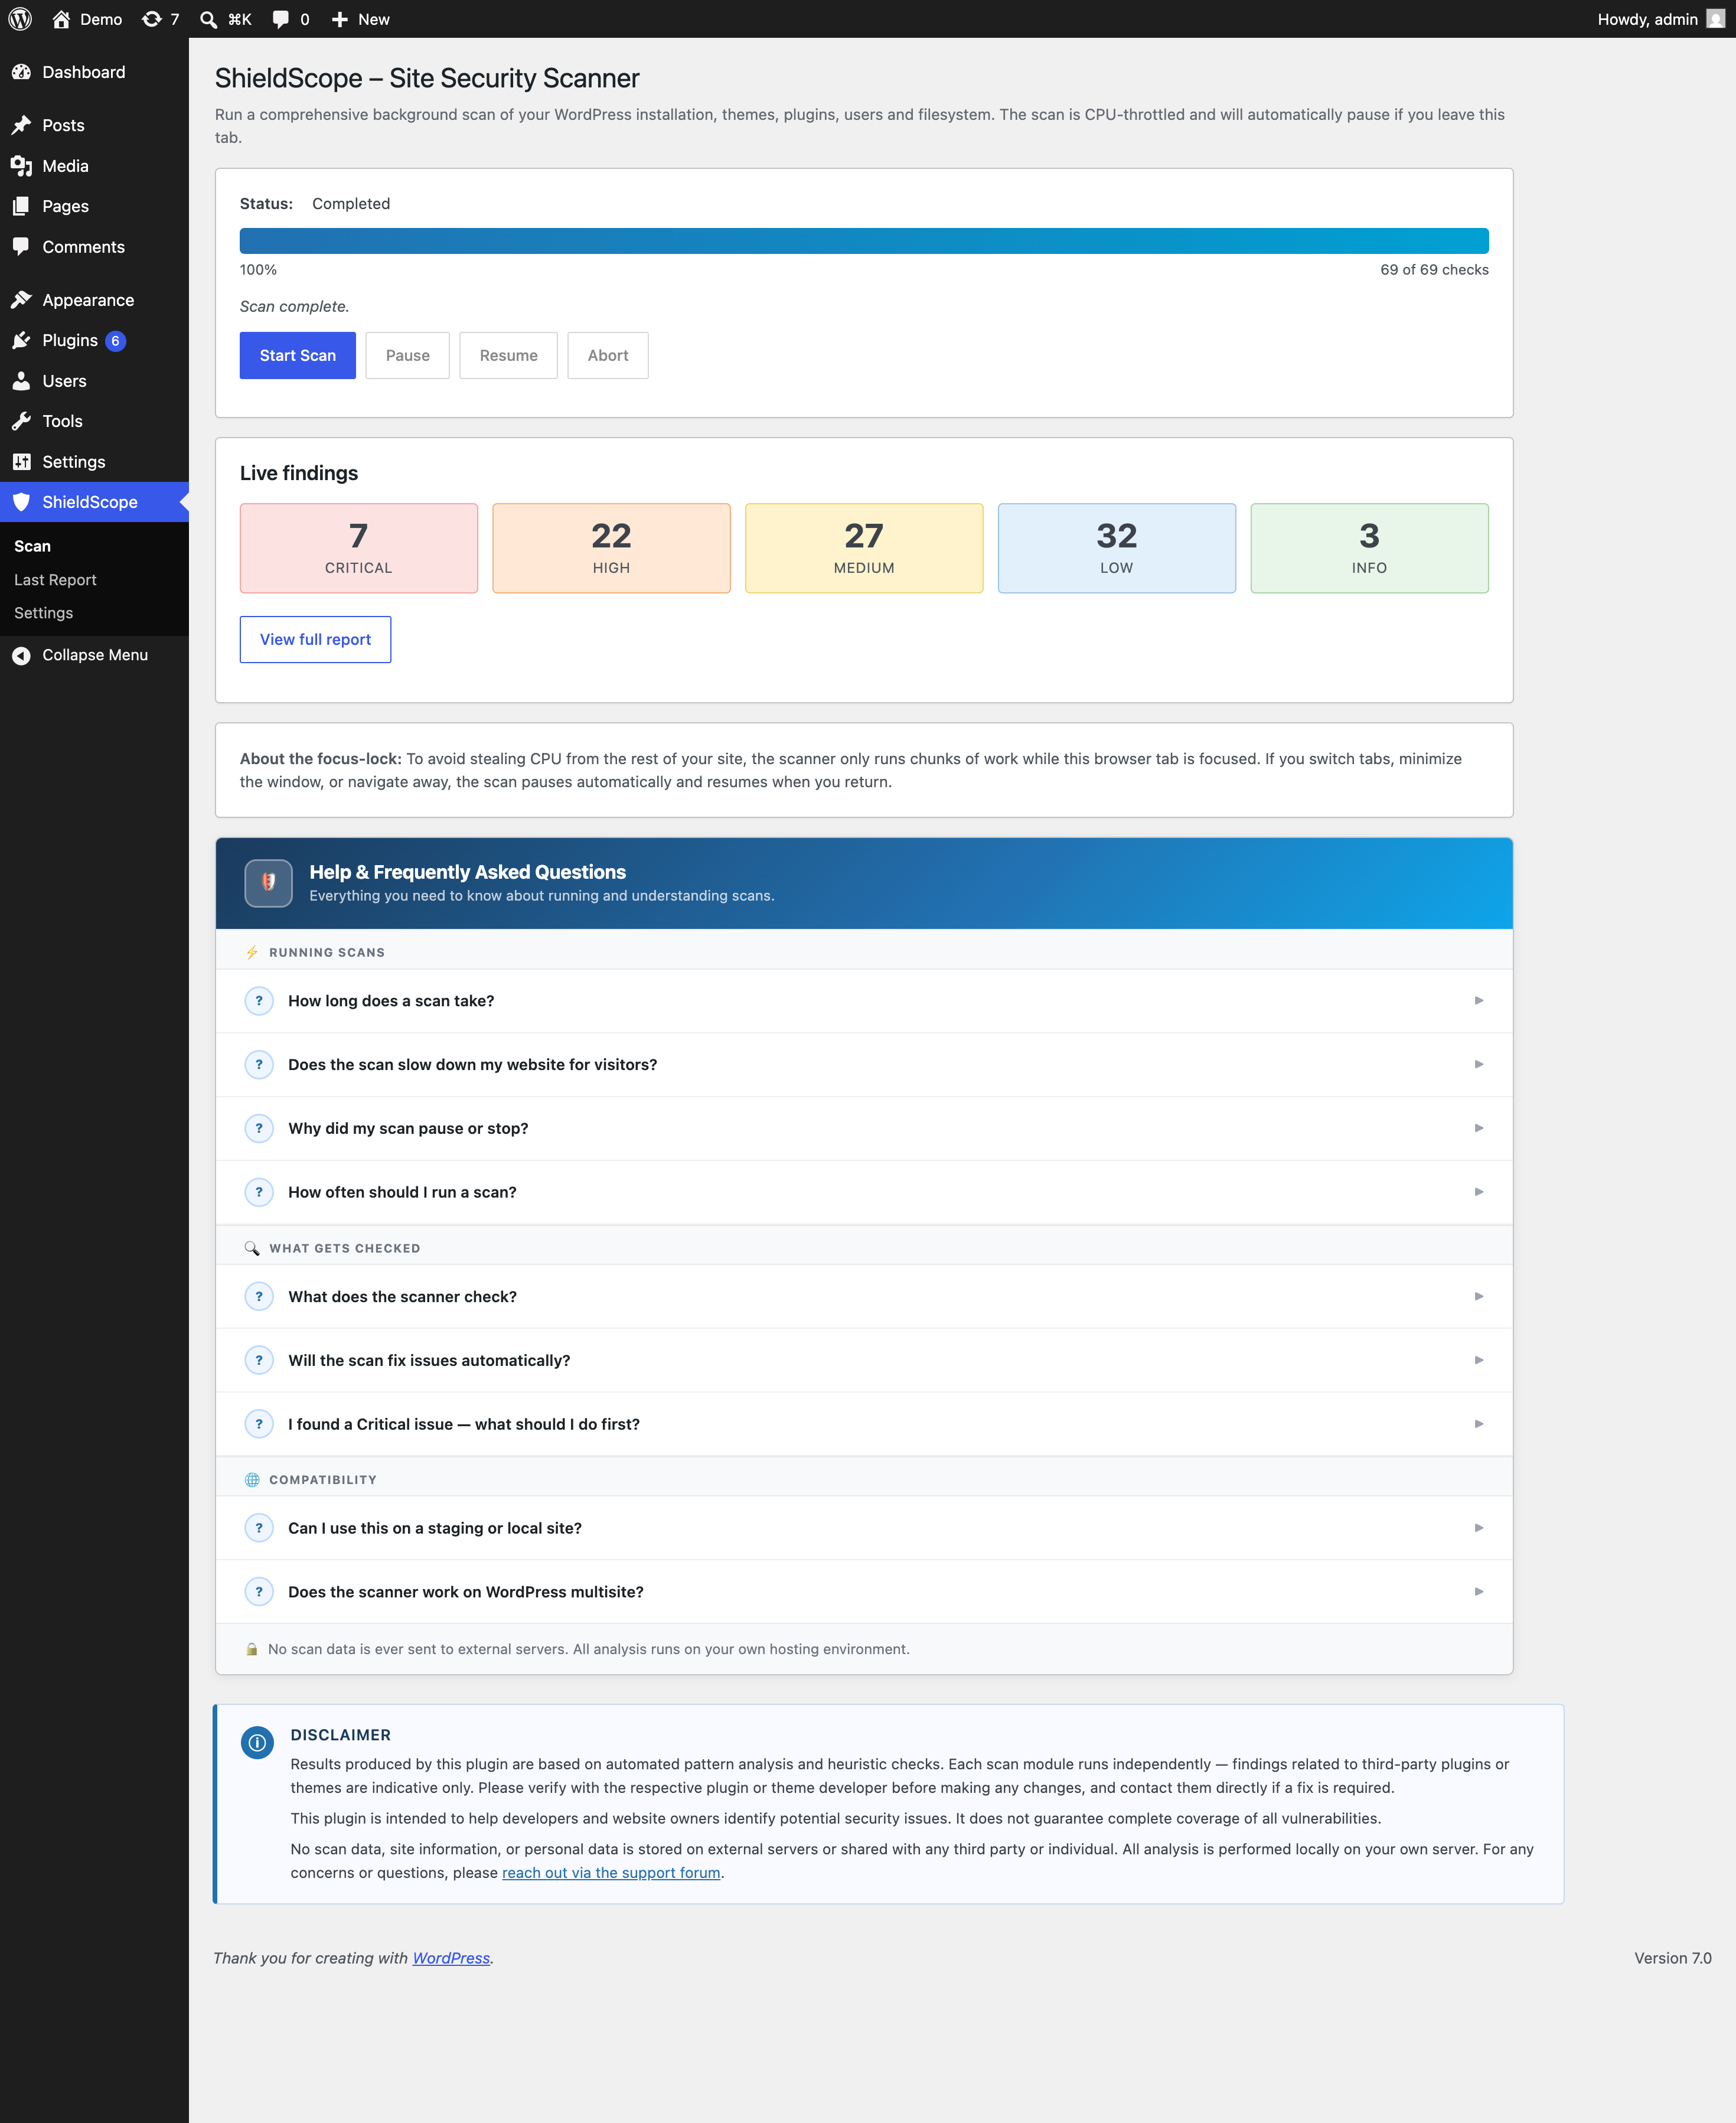
Task: Click the Tools wrench icon
Action: click(21, 421)
